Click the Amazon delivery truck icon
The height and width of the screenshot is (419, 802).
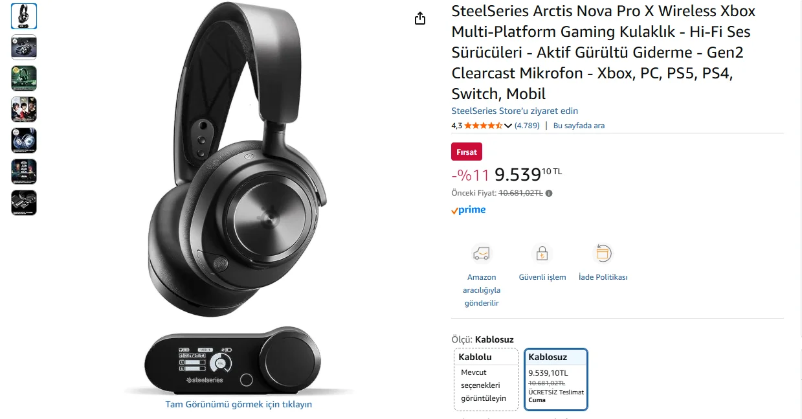(481, 253)
